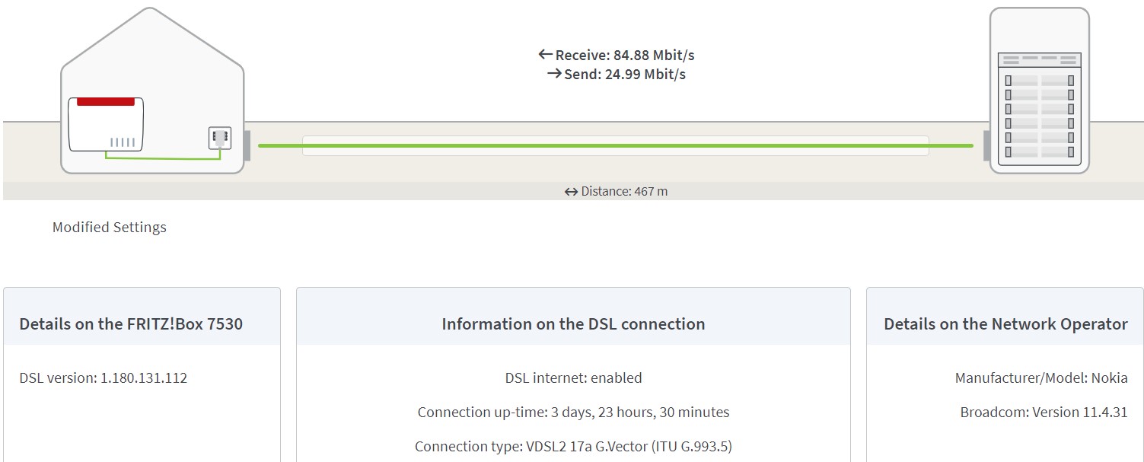Click the gray connector on the operator cabinet

986,145
